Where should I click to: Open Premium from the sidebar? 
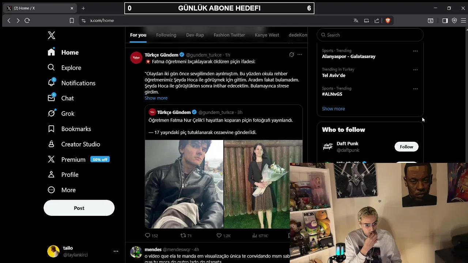point(66,160)
